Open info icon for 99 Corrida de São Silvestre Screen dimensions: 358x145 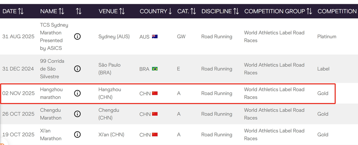point(77,69)
